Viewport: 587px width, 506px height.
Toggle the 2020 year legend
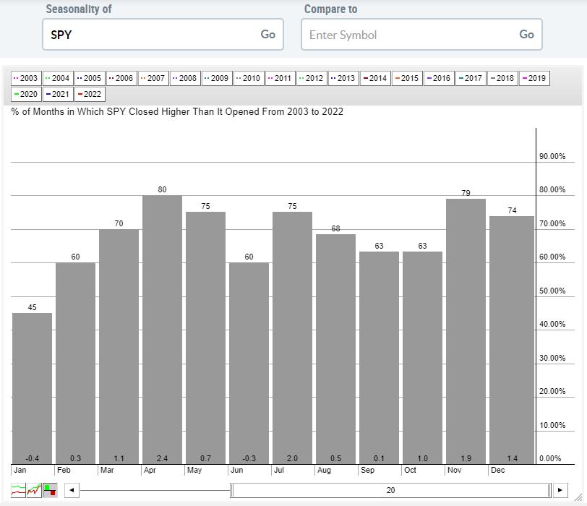coord(26,94)
